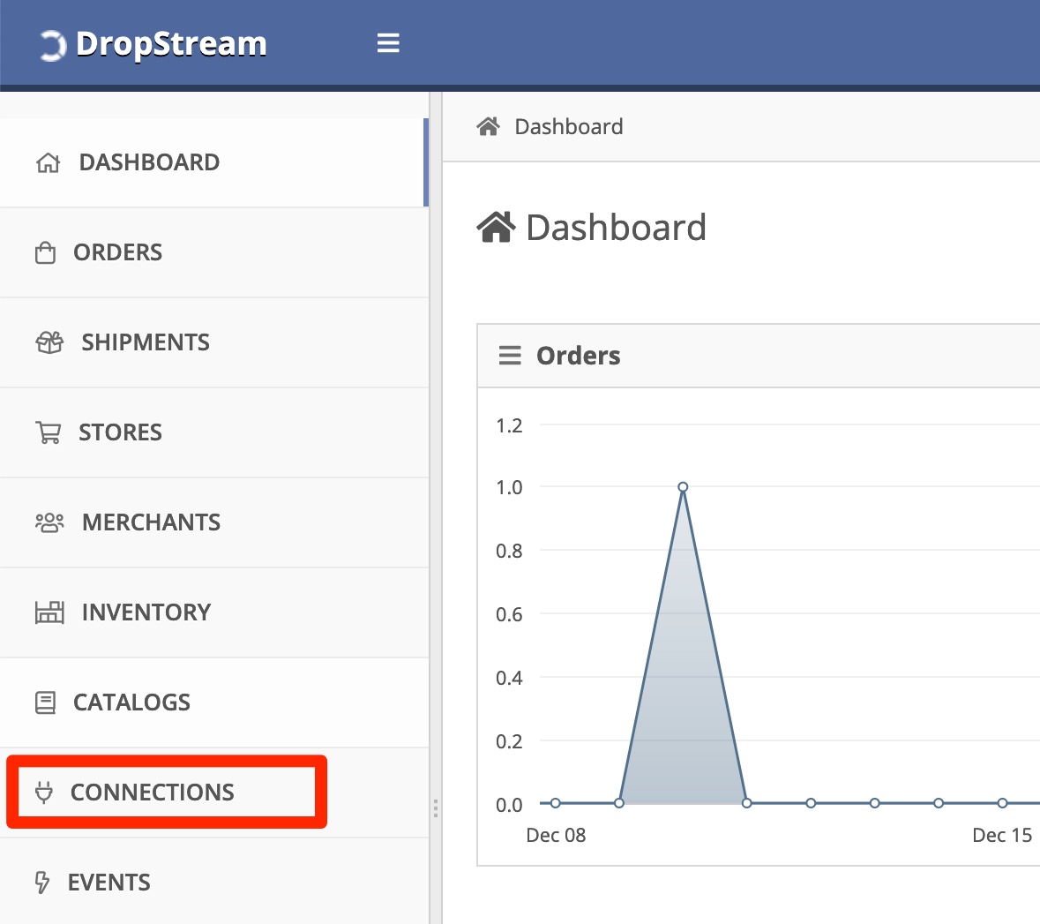Click the Dec 08 axis label
1040x924 pixels.
tap(556, 835)
